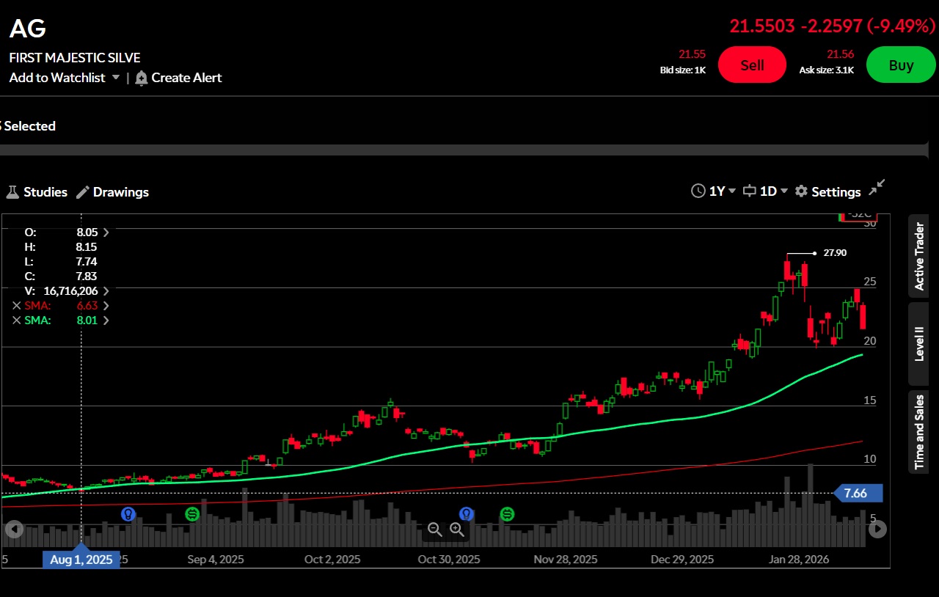Click the bid price 21.55
This screenshot has height=597, width=939.
(692, 54)
